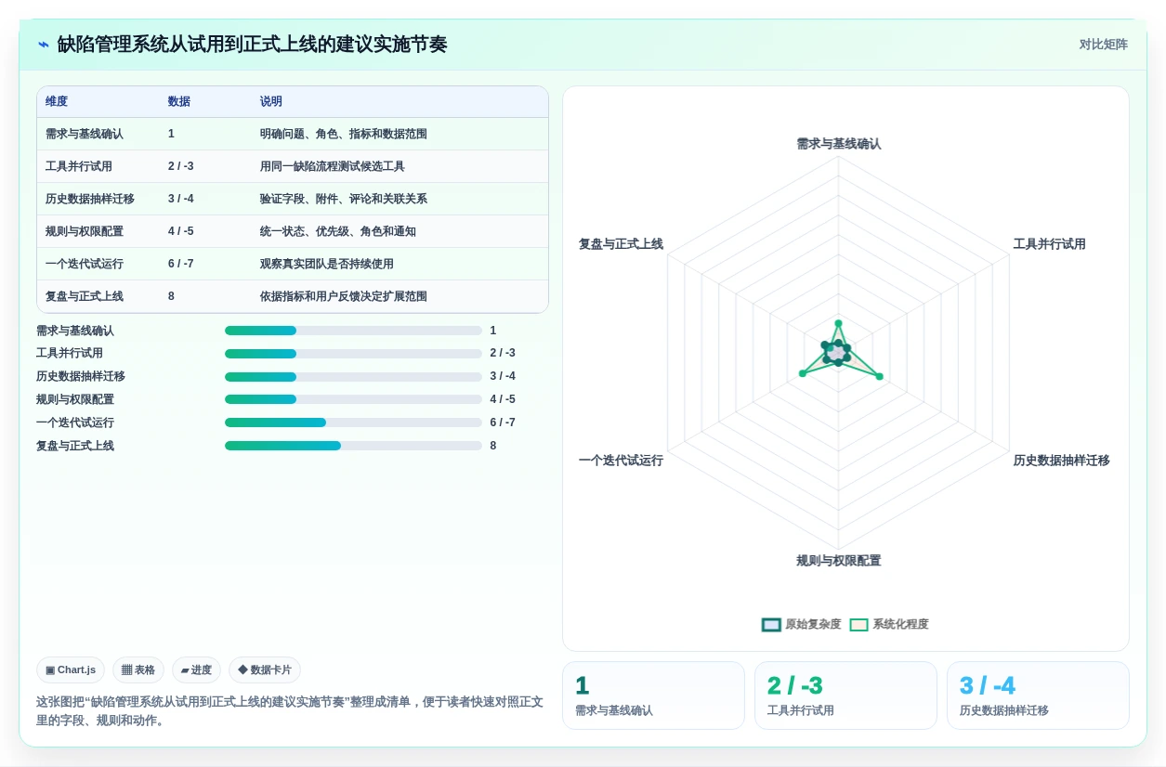Click progress bar for 工具并行试用
Image resolution: width=1166 pixels, height=767 pixels.
point(353,354)
